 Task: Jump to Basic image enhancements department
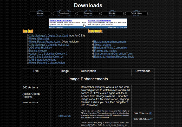(x=110, y=42)
